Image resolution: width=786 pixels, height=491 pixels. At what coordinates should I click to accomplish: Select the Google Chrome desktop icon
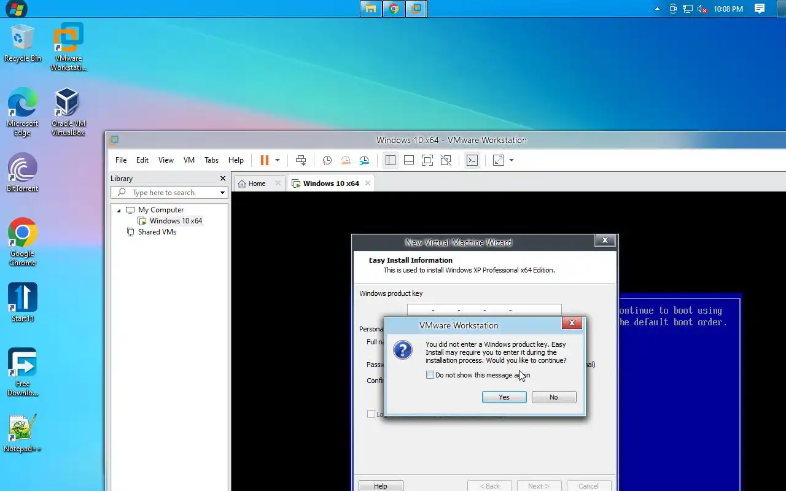pyautogui.click(x=23, y=242)
